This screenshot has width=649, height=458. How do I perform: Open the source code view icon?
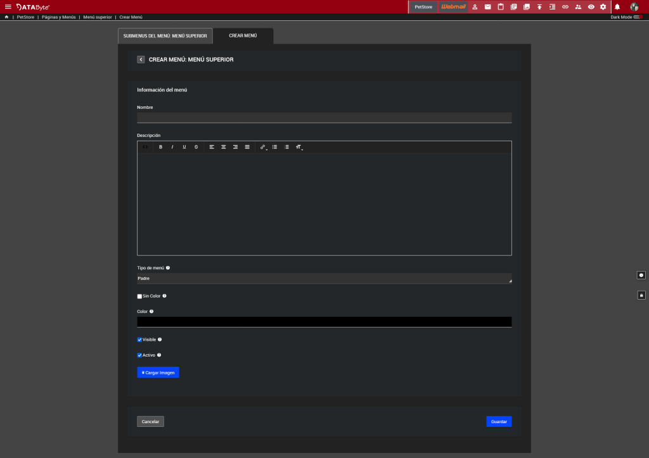coord(145,147)
